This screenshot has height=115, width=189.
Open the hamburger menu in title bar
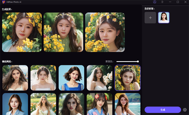[162, 2]
